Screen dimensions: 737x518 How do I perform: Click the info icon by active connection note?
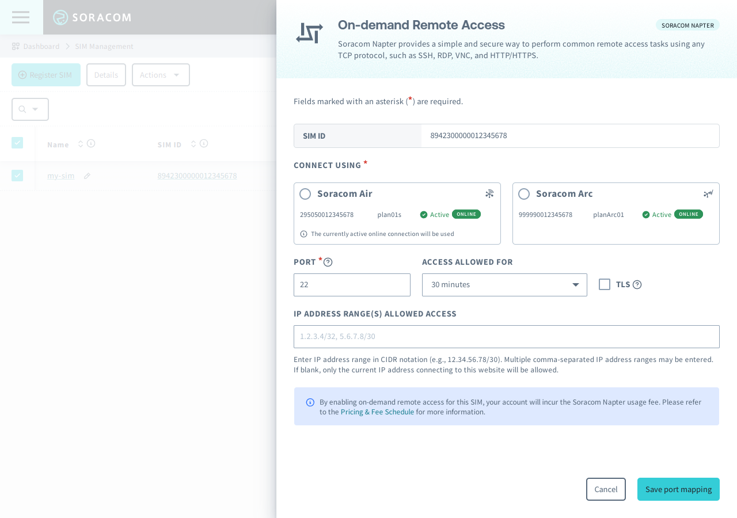click(x=303, y=234)
